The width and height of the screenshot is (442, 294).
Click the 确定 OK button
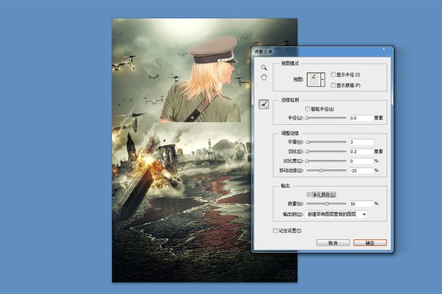click(370, 243)
